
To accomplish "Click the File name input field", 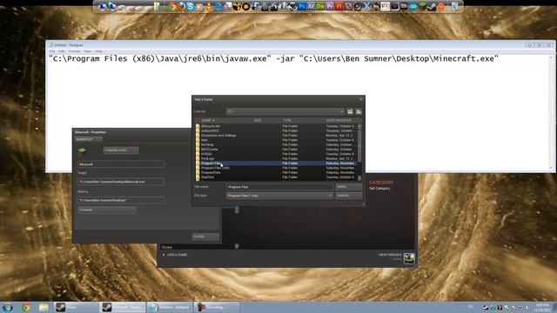I will (x=279, y=187).
